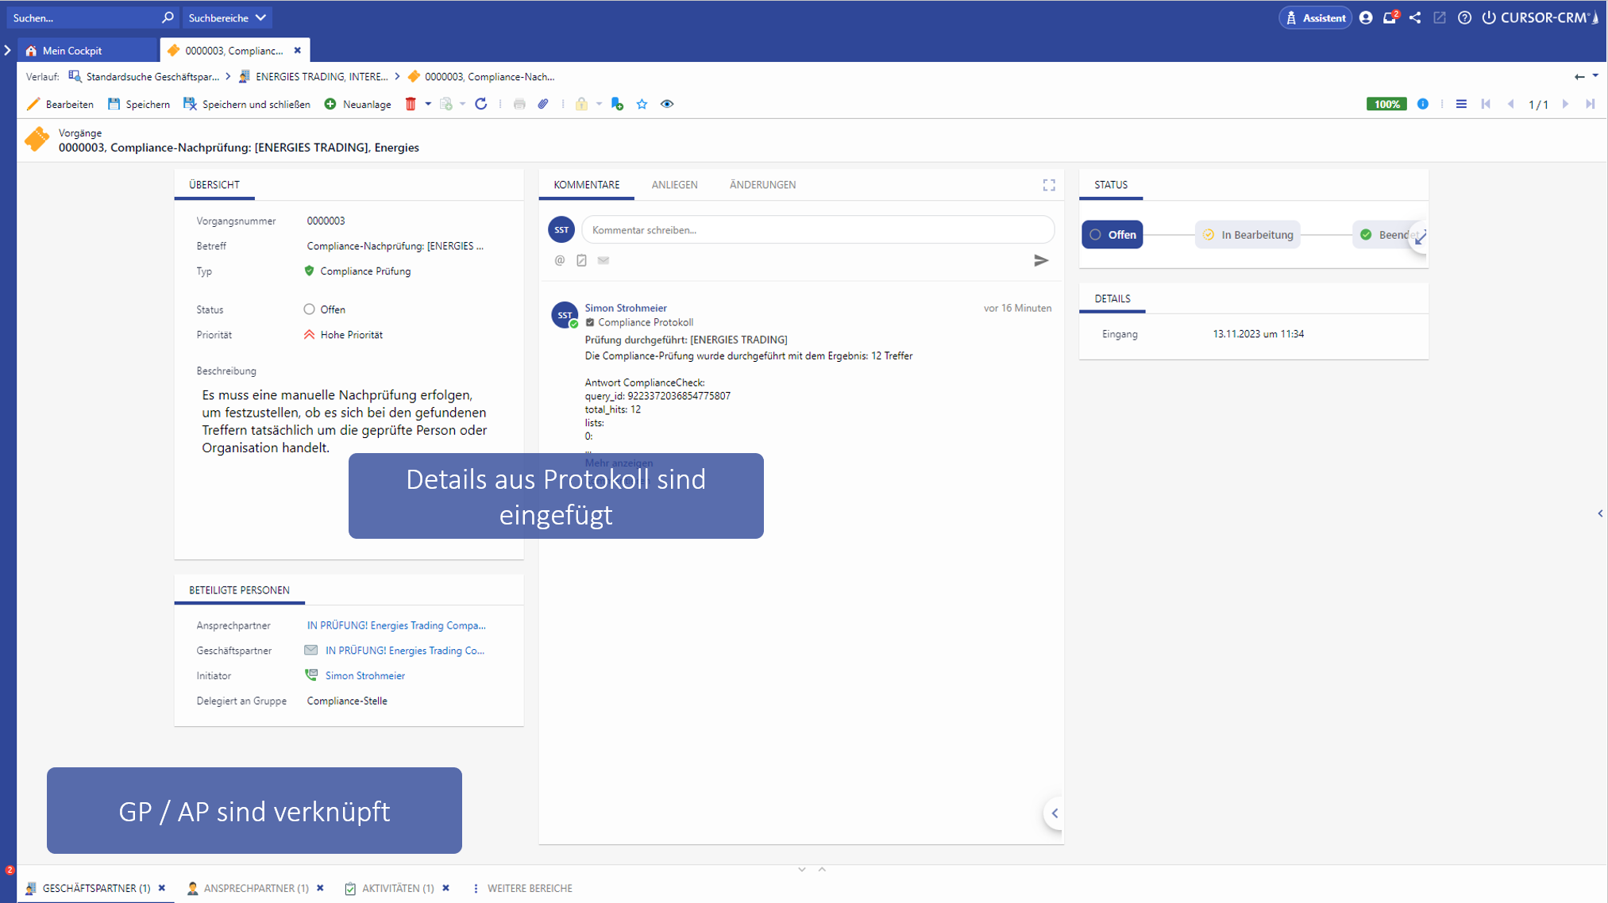Open the Simon Strohmeier initiator link
The width and height of the screenshot is (1608, 903).
tap(365, 675)
